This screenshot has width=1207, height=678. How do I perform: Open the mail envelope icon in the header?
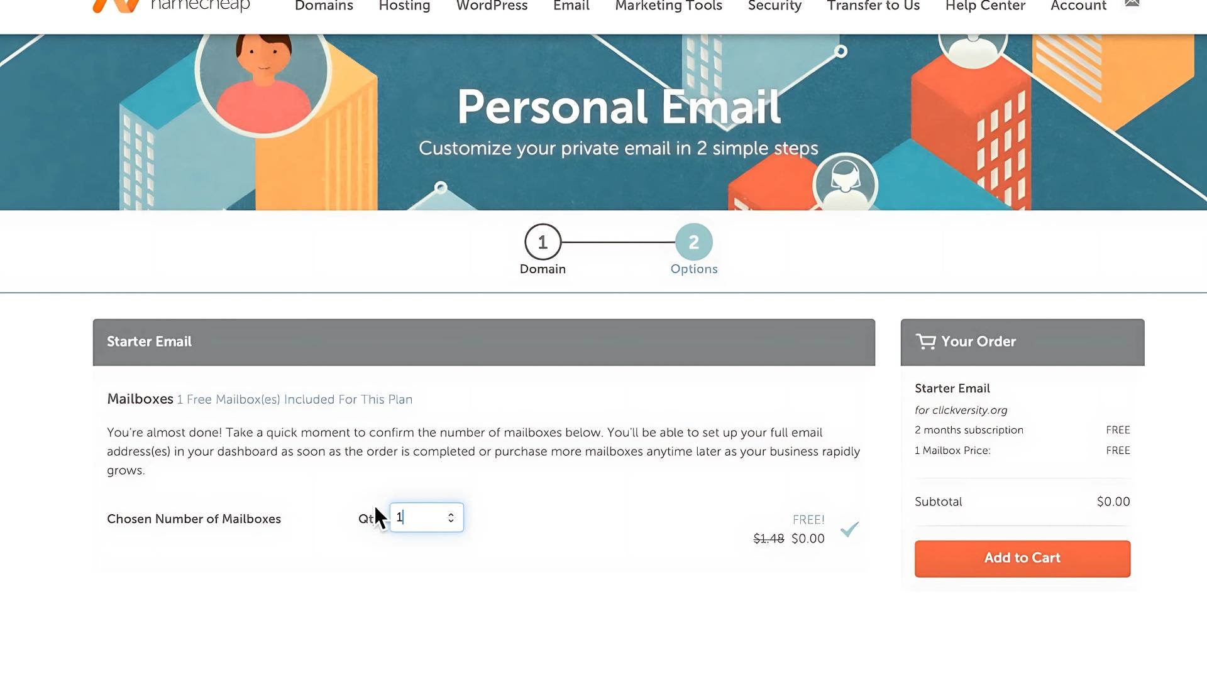1132,3
